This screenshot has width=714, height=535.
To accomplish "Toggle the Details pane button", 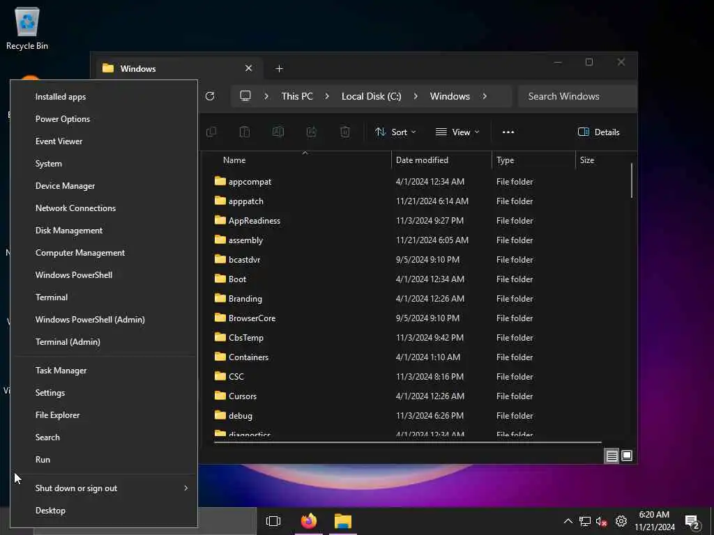I will [599, 132].
